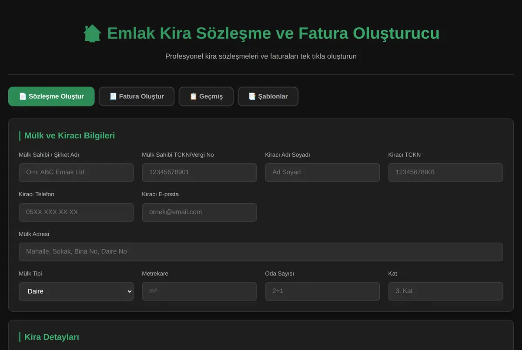Click the Mülk Adresi label
Screen dimensions: 522x350
[x=34, y=234]
